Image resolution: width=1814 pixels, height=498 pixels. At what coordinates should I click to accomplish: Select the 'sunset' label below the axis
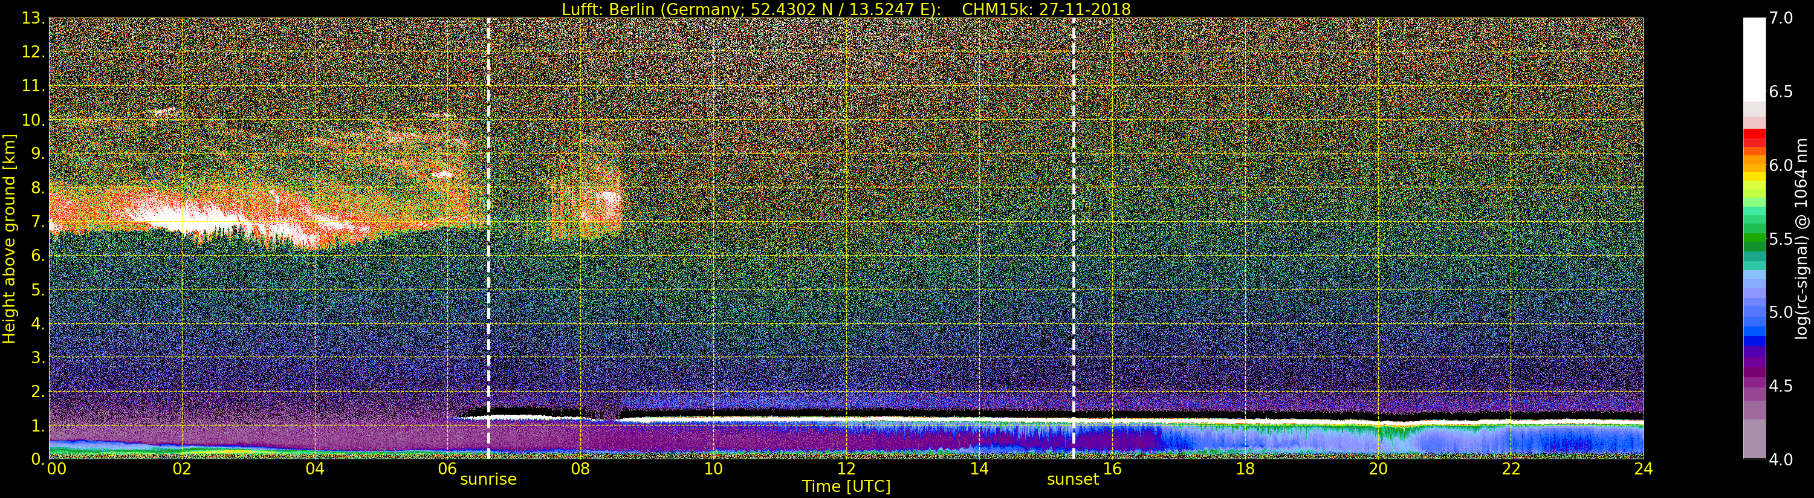coord(1072,480)
